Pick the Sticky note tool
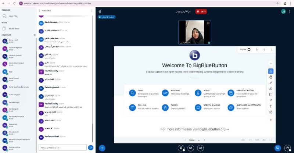The image size is (294, 153). click(270, 112)
